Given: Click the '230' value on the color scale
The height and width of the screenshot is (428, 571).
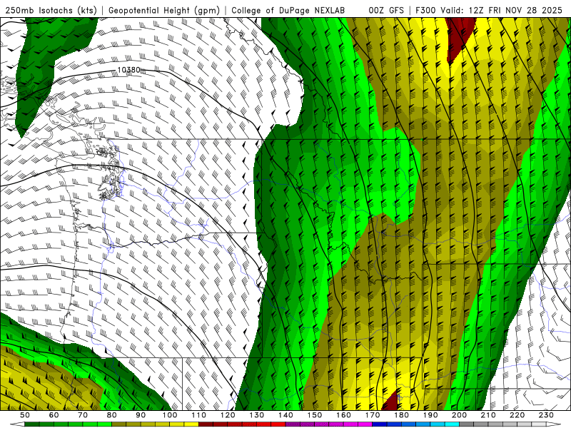Looking at the screenshot, I should pyautogui.click(x=546, y=415).
